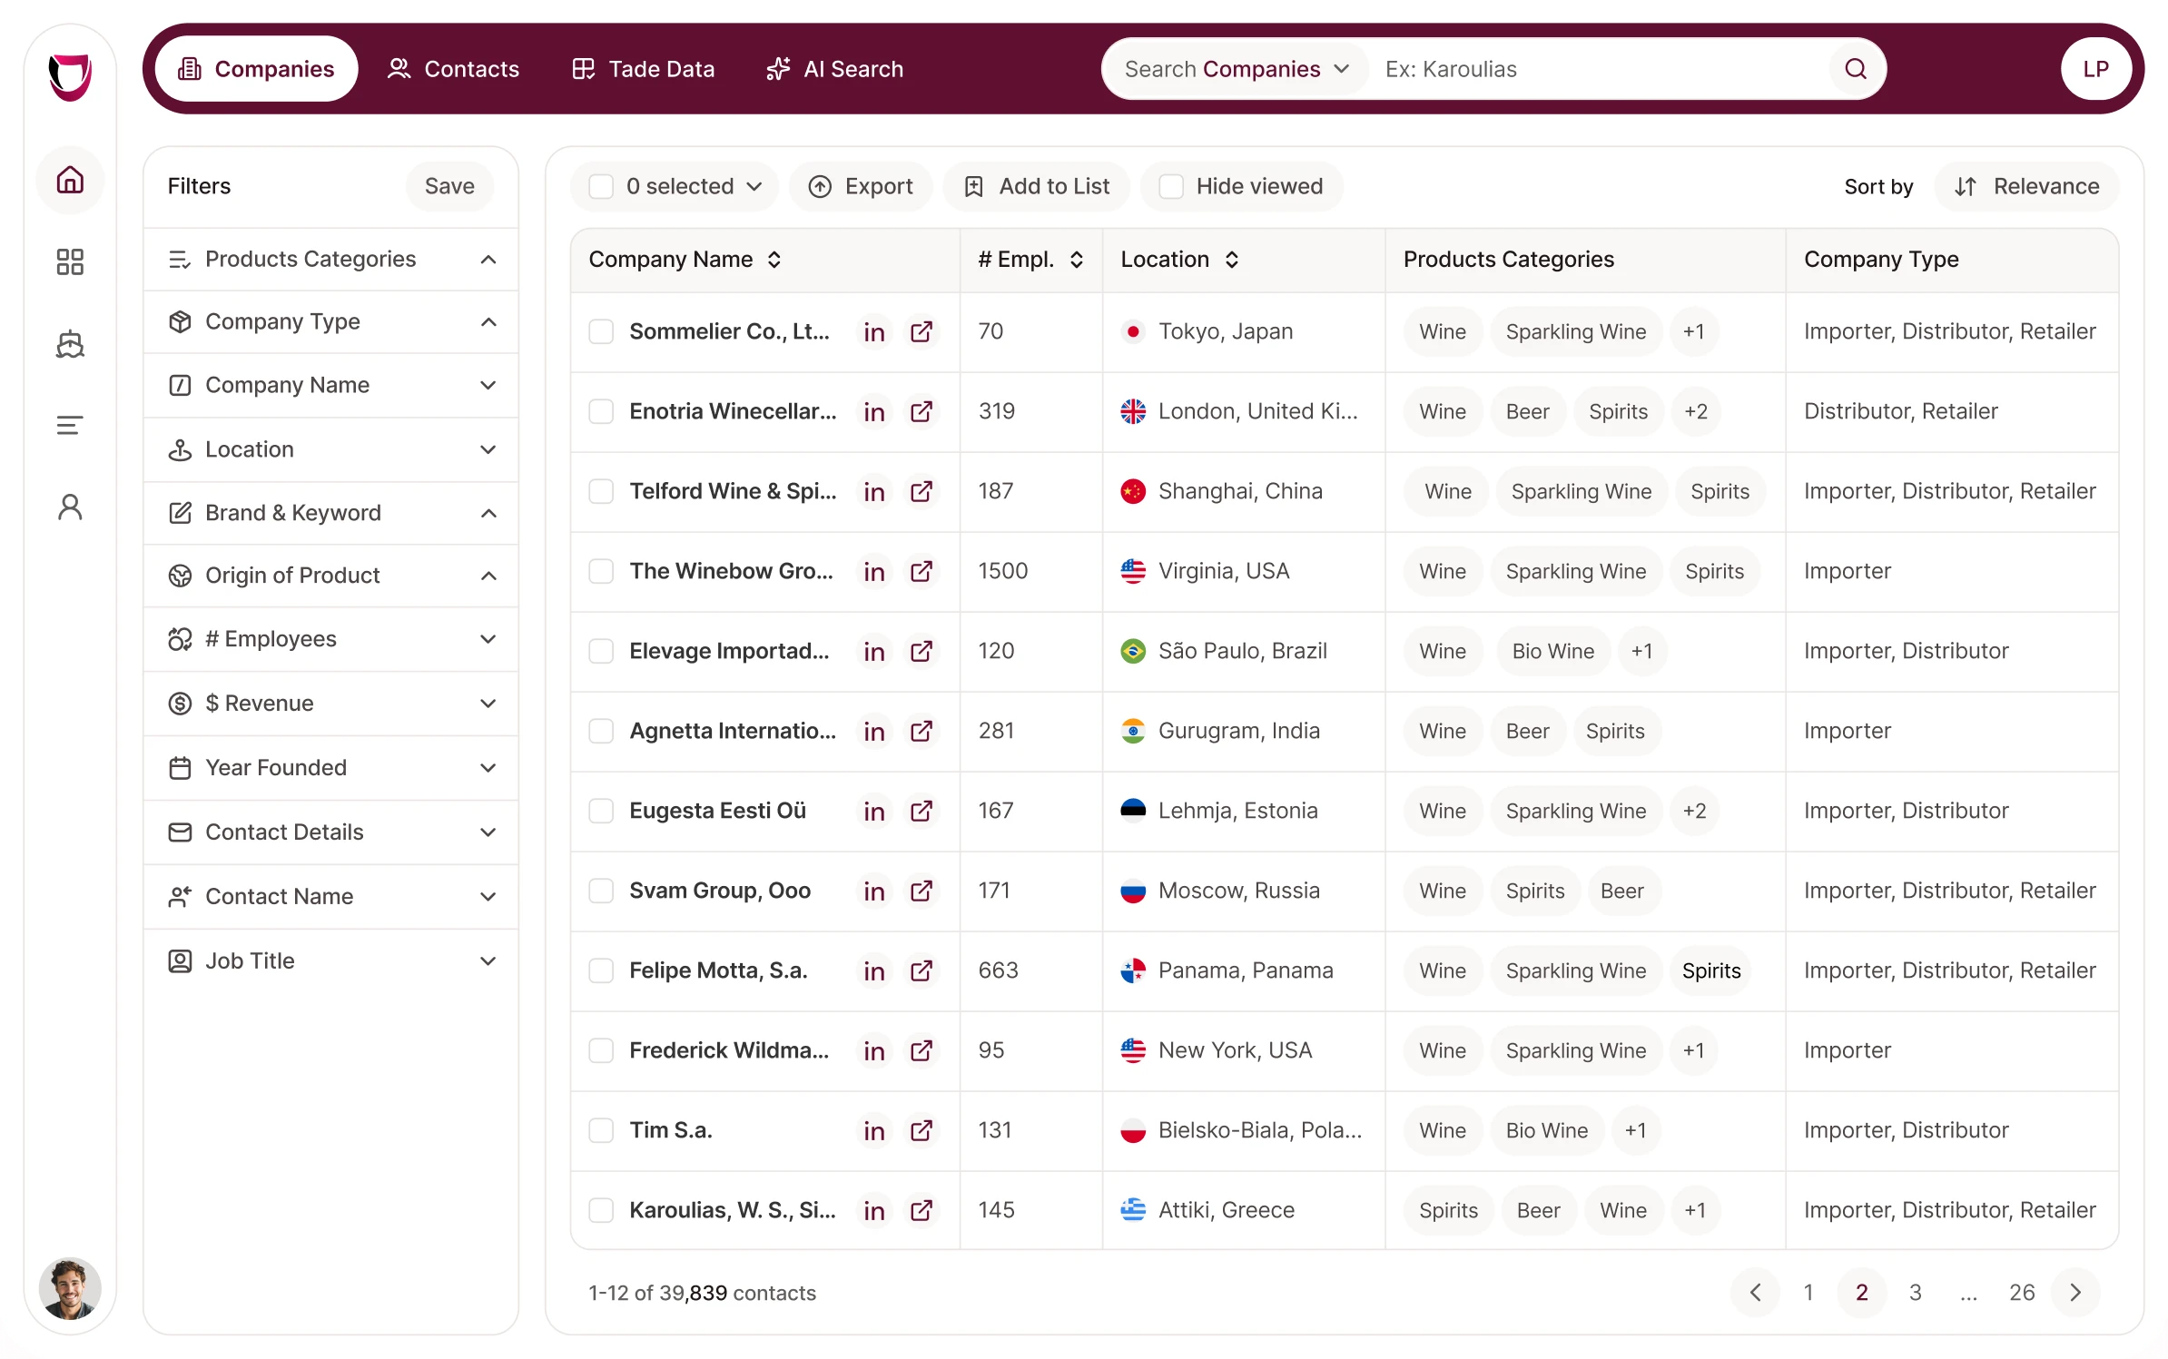Screen dimensions: 2168x1359
Task: Click the ship icon in sidebar
Action: tap(70, 344)
